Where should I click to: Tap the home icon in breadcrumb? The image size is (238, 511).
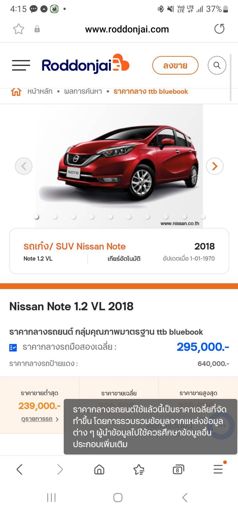16,92
